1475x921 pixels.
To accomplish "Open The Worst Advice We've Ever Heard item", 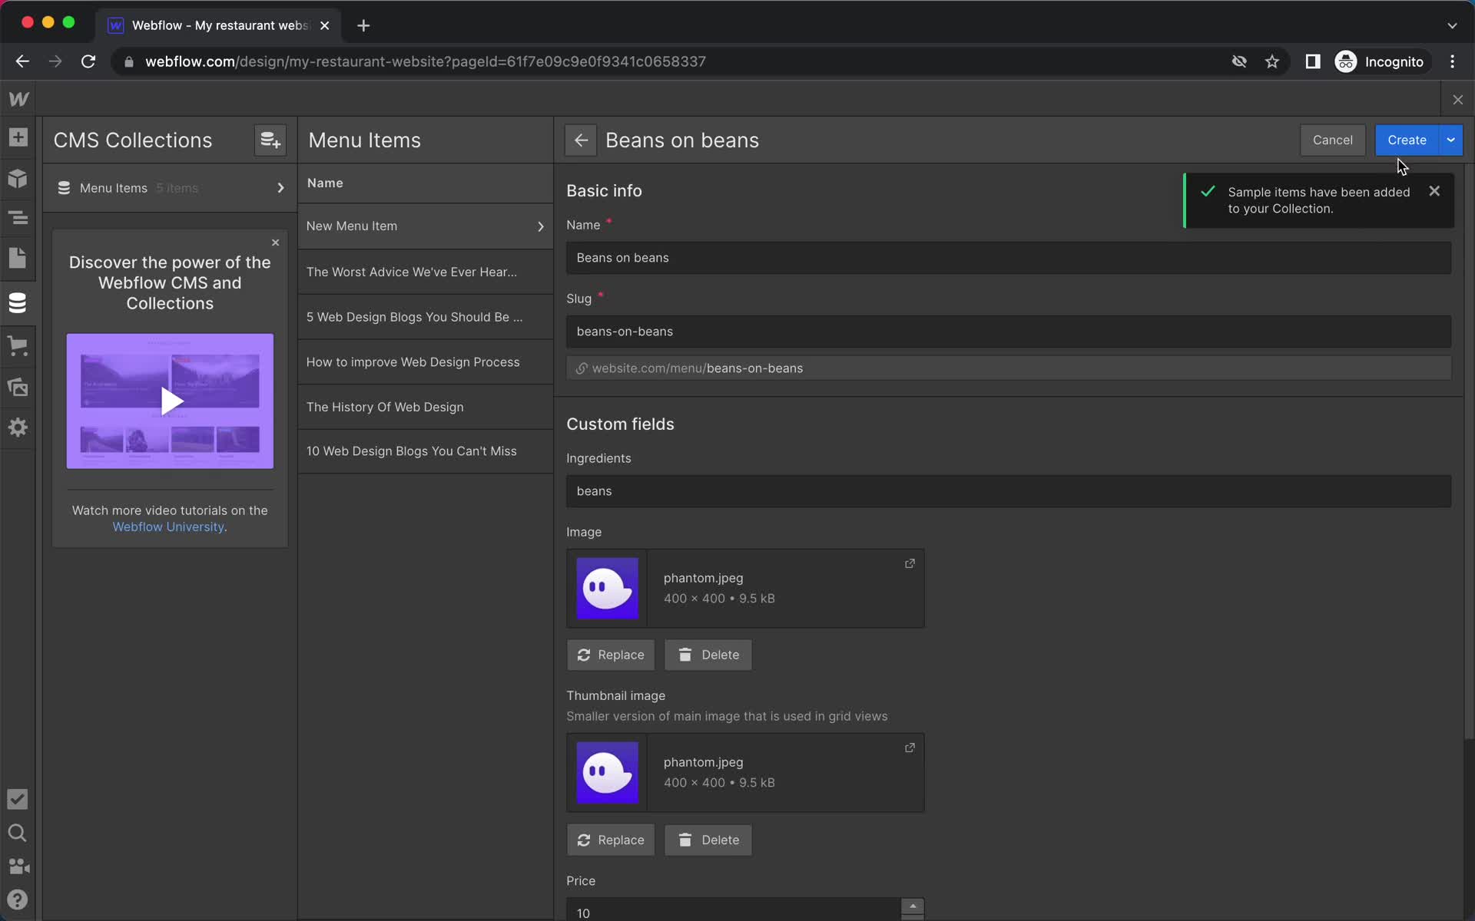I will (425, 272).
